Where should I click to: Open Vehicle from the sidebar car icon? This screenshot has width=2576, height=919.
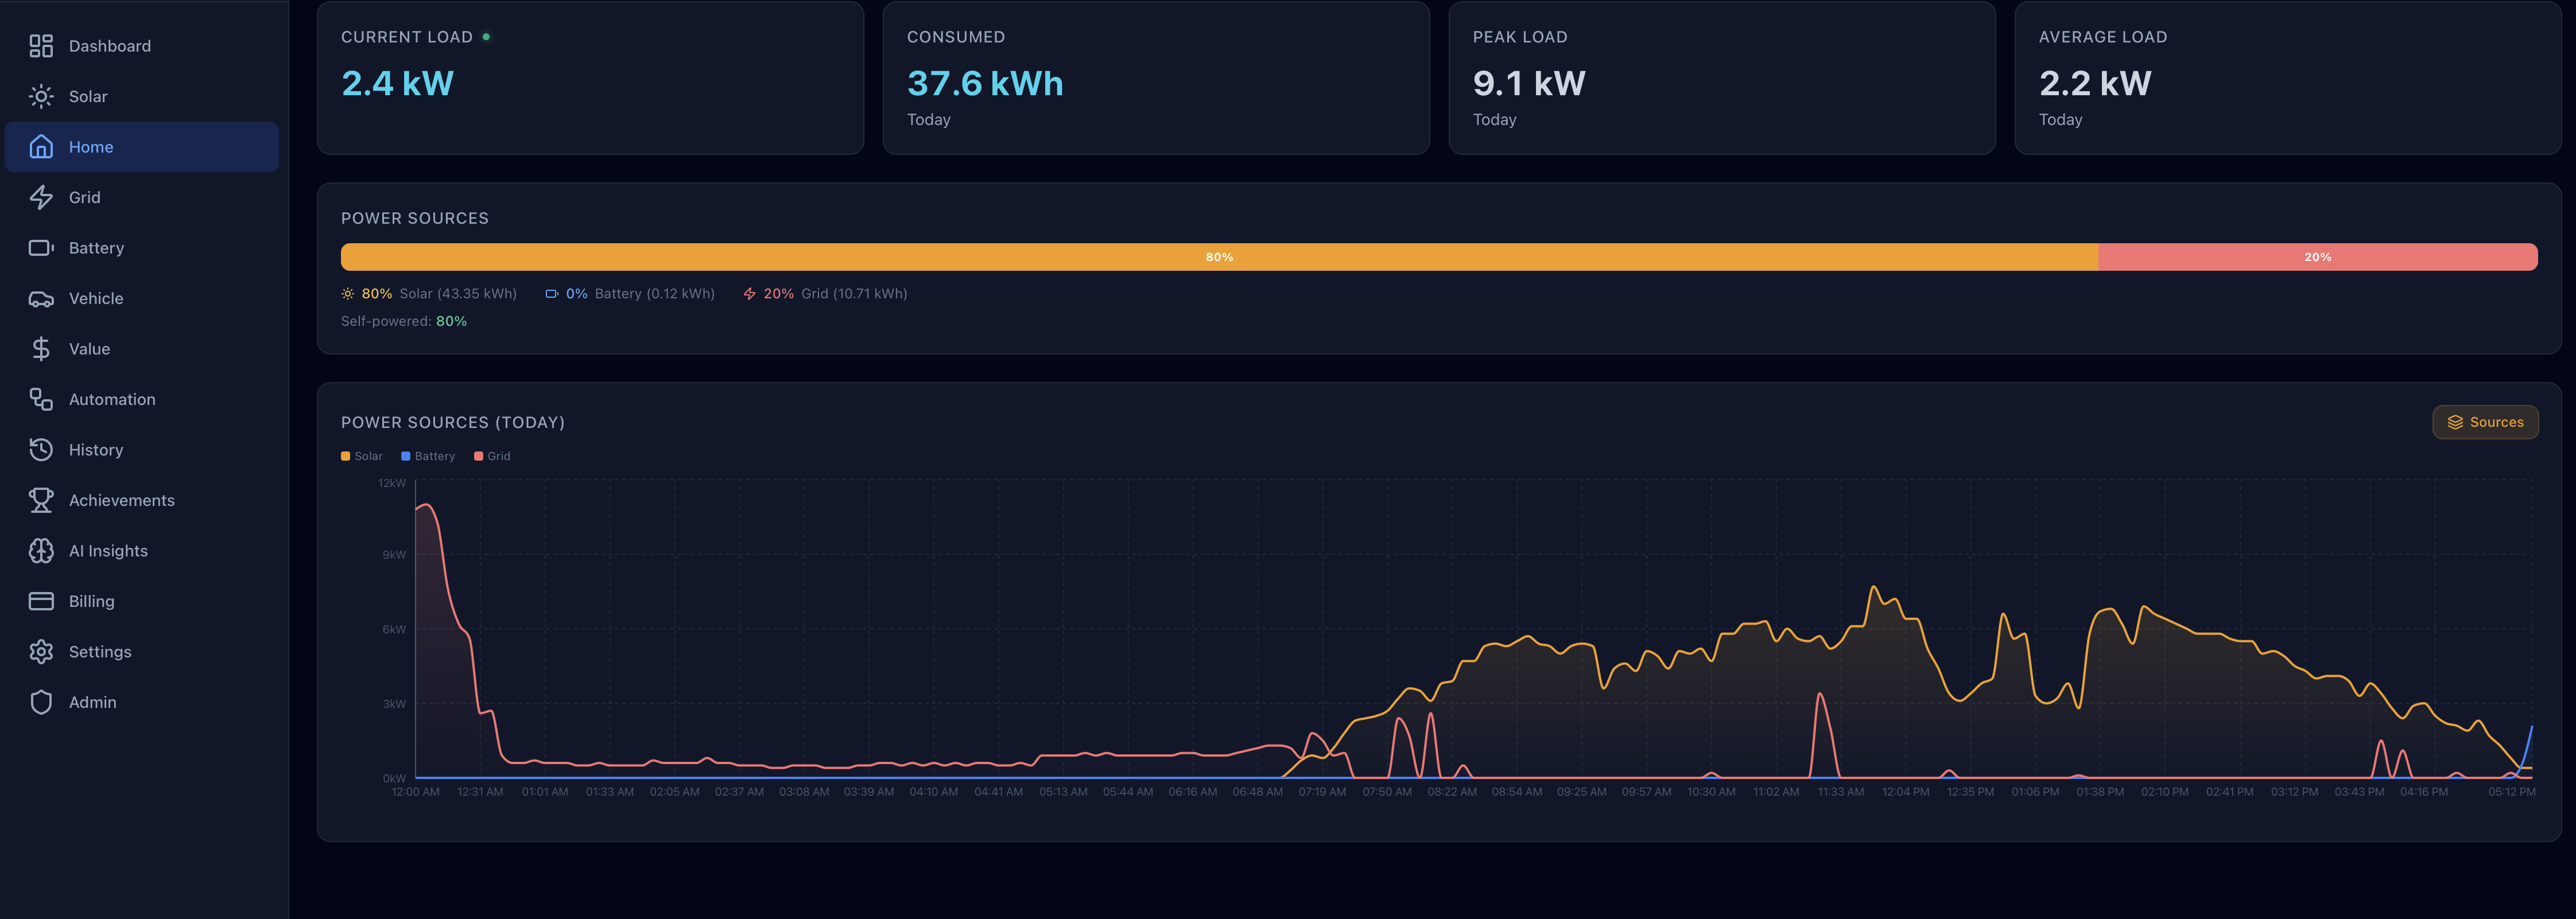tap(41, 298)
